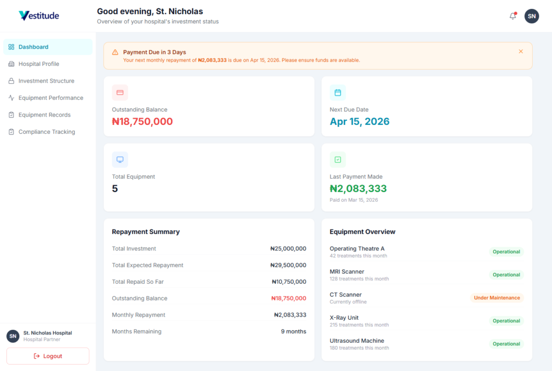Open Investment Structure section
Viewport: 552px width, 371px height.
pos(46,81)
